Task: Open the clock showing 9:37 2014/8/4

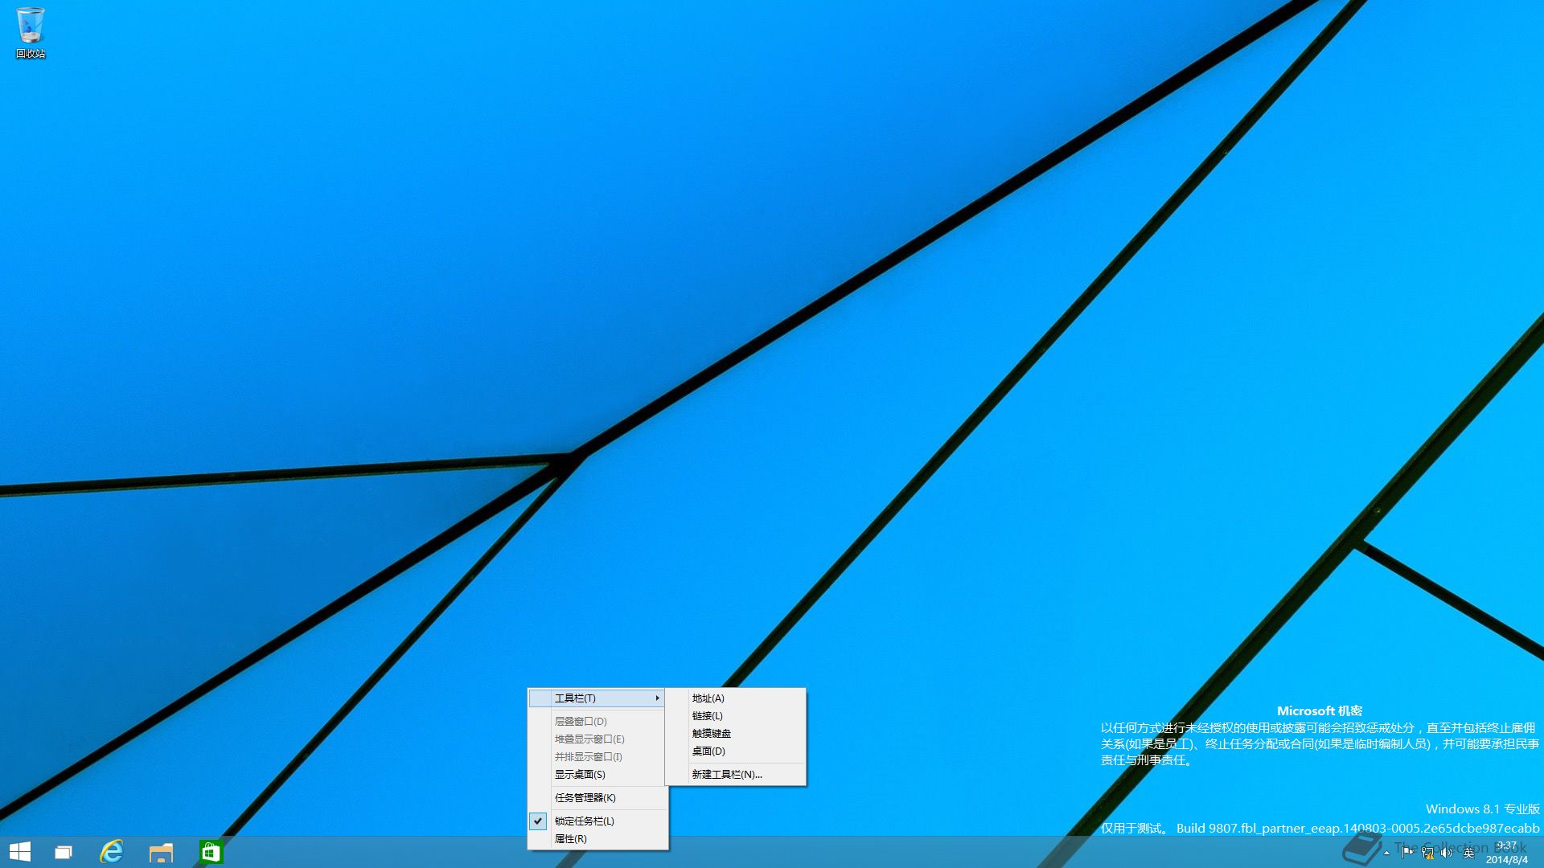Action: pyautogui.click(x=1507, y=853)
